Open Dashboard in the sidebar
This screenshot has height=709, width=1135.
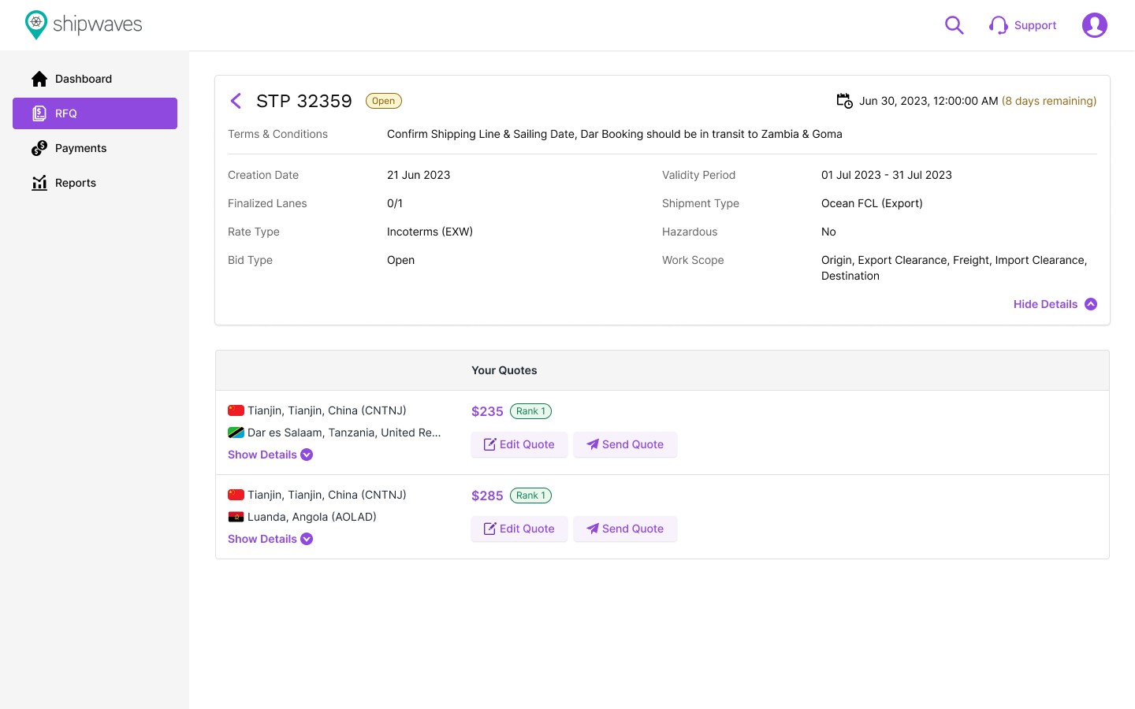95,79
